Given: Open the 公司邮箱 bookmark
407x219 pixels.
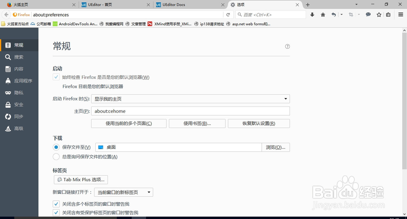Looking at the screenshot, I should coord(41,24).
